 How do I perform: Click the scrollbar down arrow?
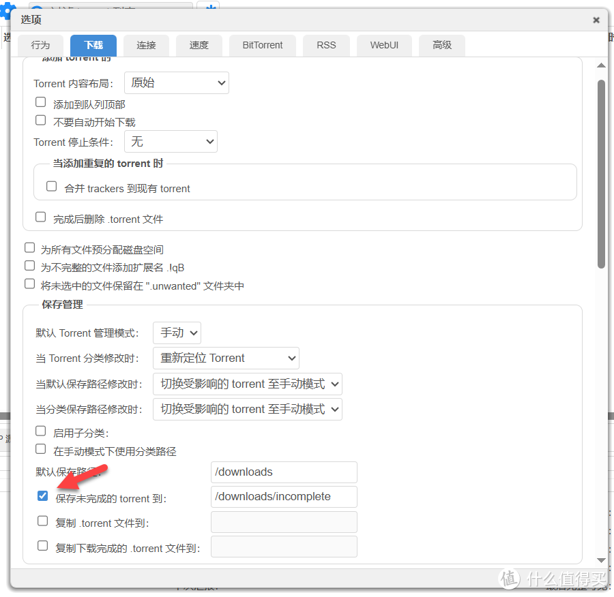pyautogui.click(x=602, y=560)
